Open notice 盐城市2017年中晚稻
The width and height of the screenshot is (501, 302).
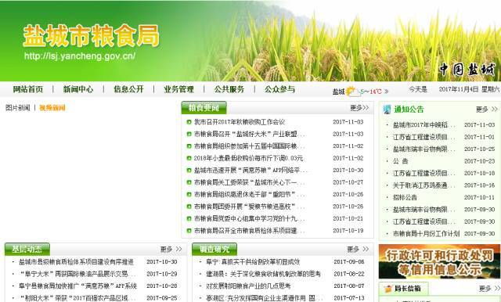click(x=424, y=125)
